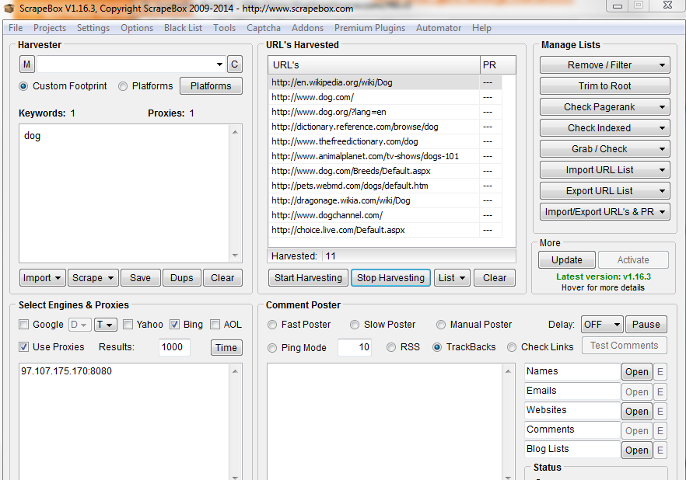686x480 pixels.
Task: Select the http://www.dogchannel.com/ row
Action: [x=385, y=215]
